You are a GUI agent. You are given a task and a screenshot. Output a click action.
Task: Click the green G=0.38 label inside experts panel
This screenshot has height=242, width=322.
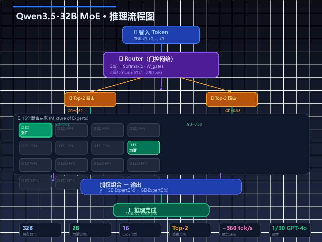(194, 124)
